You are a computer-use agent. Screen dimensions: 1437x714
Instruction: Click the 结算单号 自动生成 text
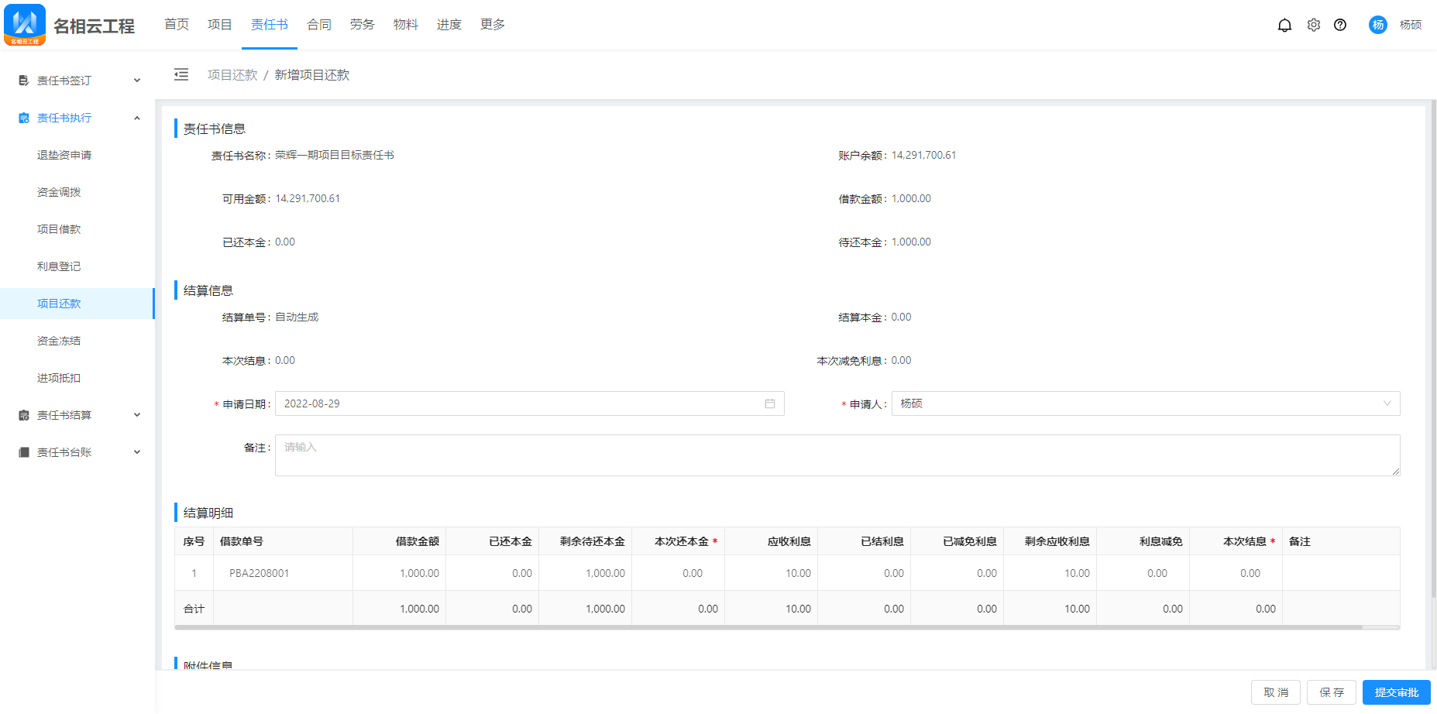[297, 317]
